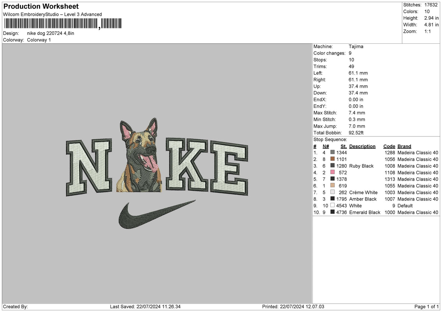Click stitch count 1344 in stop 1
Image resolution: width=442 pixels, height=312 pixels.
pyautogui.click(x=341, y=152)
